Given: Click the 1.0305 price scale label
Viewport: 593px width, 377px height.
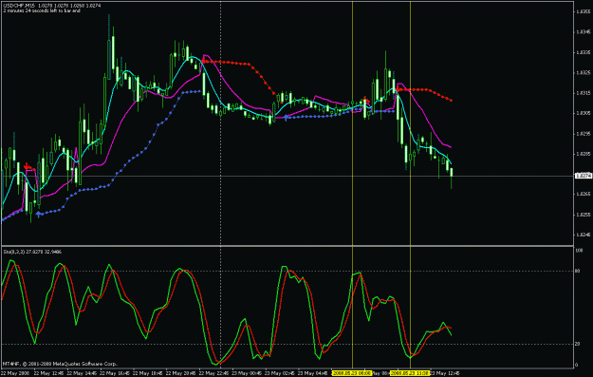Looking at the screenshot, I should [x=584, y=113].
